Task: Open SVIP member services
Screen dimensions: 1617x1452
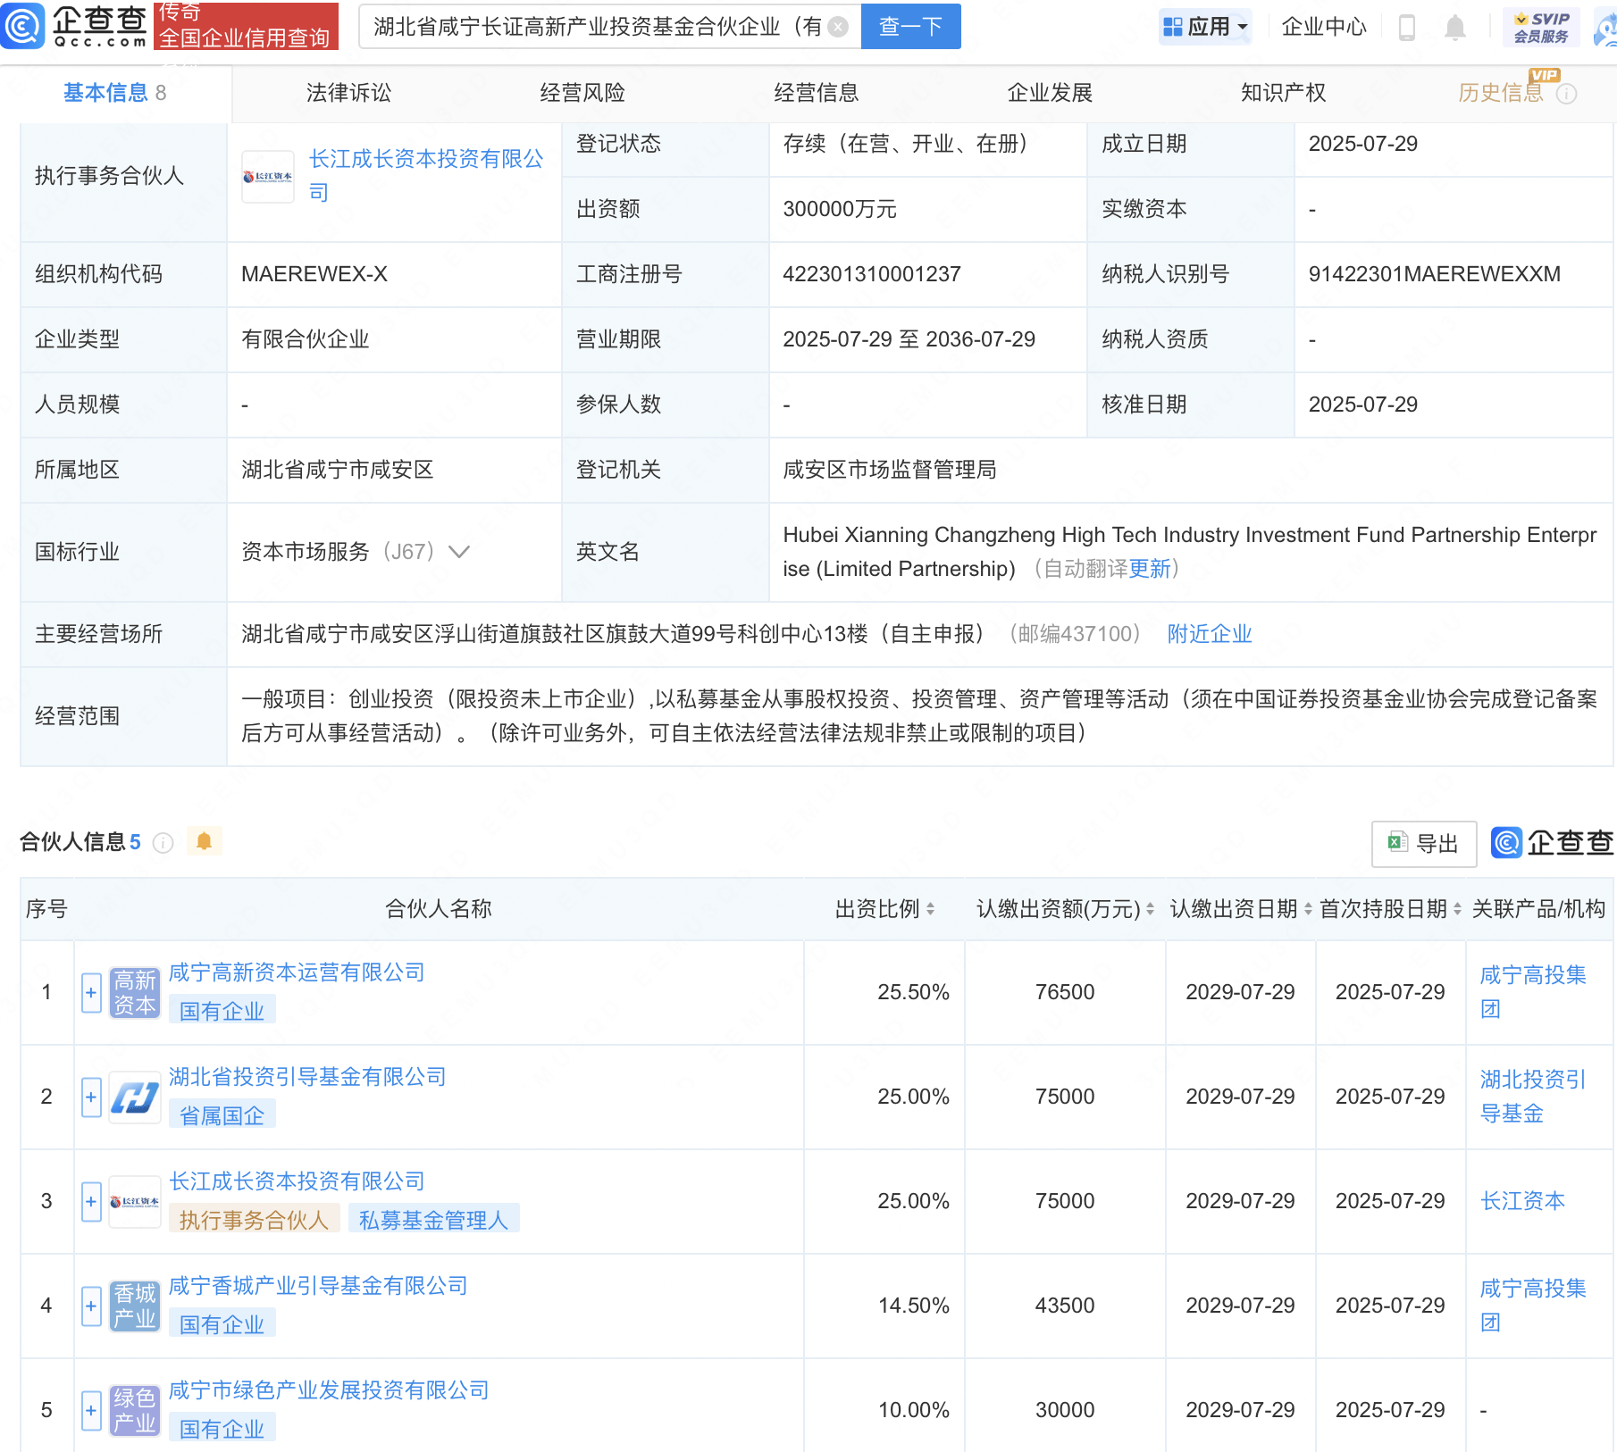Action: [x=1541, y=27]
